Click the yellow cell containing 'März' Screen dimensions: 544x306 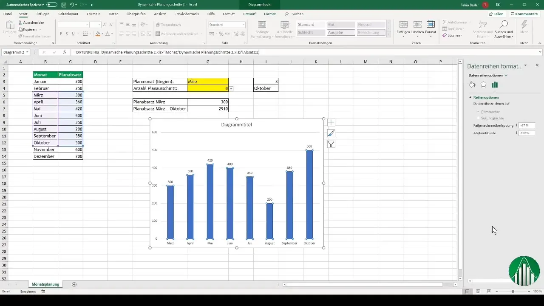(x=208, y=82)
